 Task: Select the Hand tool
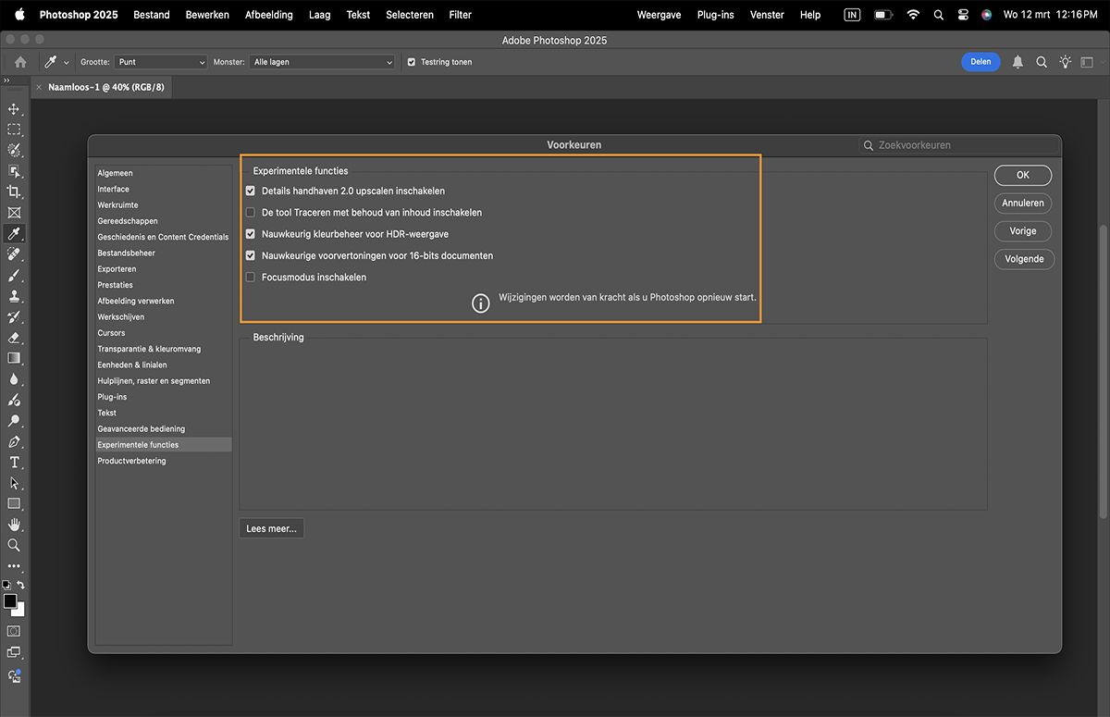click(14, 525)
